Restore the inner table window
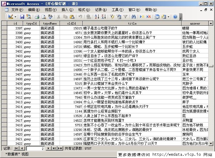 206,10
